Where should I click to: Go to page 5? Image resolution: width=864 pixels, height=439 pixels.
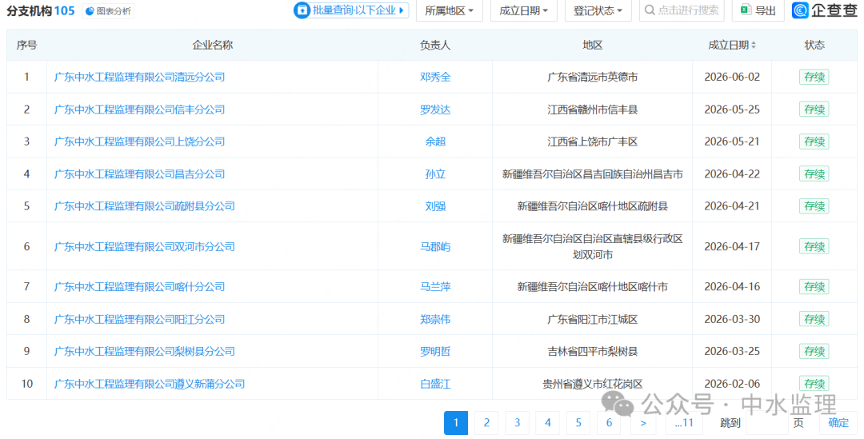[578, 422]
